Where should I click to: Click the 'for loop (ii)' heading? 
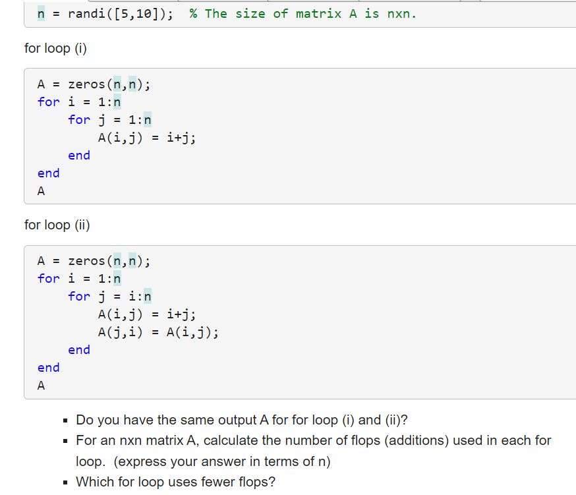57,225
